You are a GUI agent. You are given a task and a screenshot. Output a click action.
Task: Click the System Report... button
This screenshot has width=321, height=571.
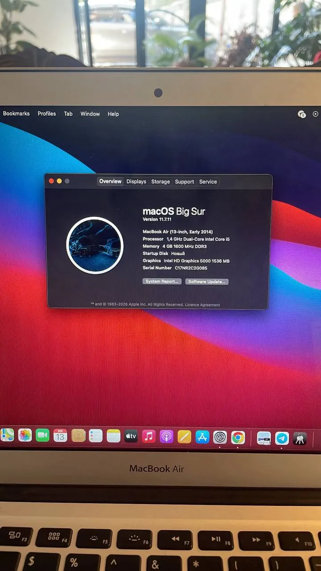[162, 281]
